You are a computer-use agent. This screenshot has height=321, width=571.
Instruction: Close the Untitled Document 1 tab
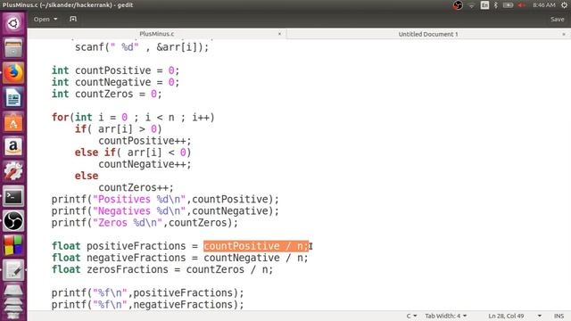tap(564, 34)
